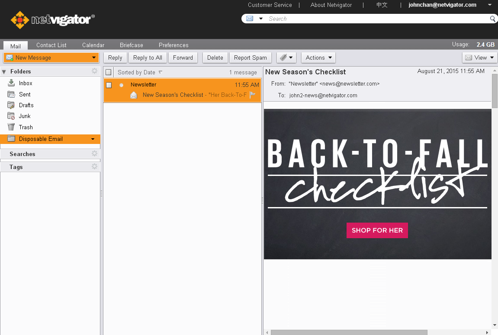Viewport: 498px width, 335px height.
Task: Open the Customer Service link
Action: (270, 5)
